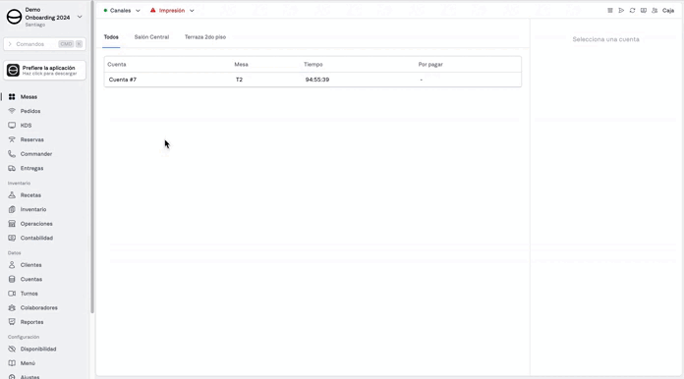Open the Clientes sidebar label

click(x=31, y=265)
